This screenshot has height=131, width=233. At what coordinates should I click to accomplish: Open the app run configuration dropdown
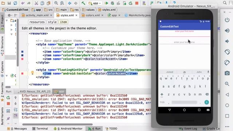click(x=95, y=3)
